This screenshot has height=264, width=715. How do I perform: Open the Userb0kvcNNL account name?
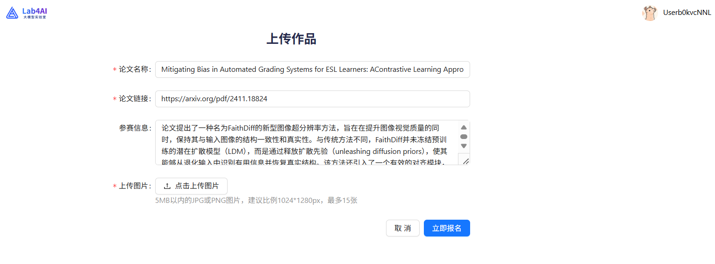(x=686, y=13)
